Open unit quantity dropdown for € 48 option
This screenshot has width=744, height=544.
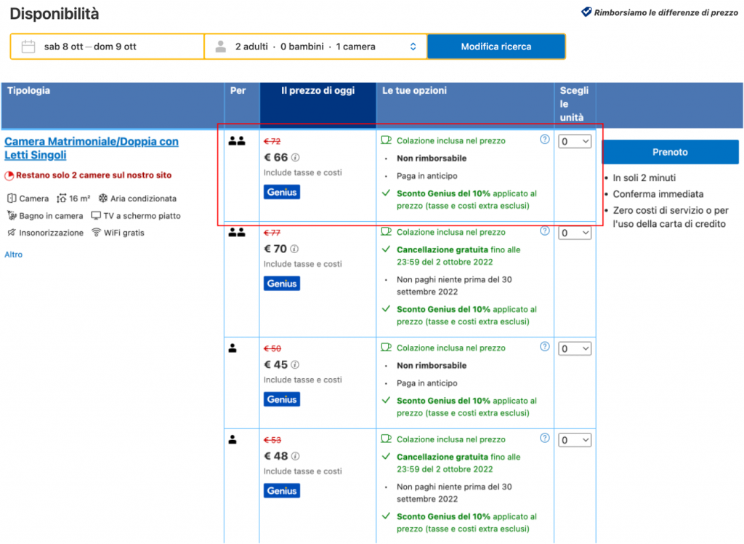point(575,441)
